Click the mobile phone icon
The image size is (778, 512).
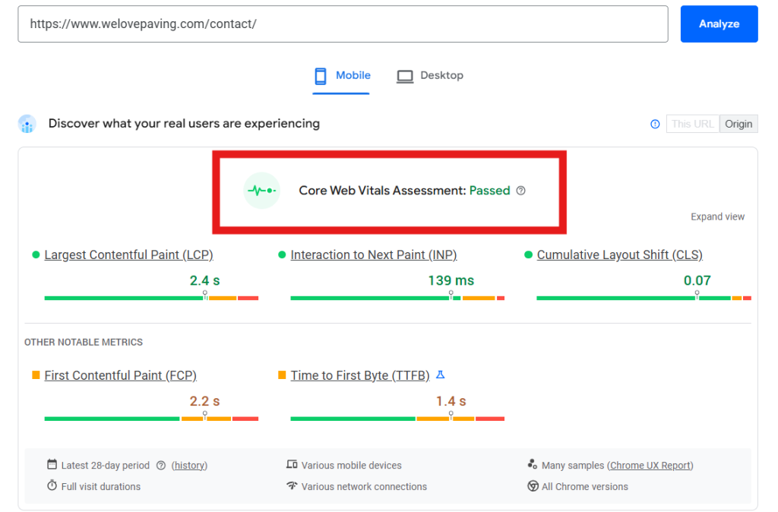pyautogui.click(x=321, y=76)
